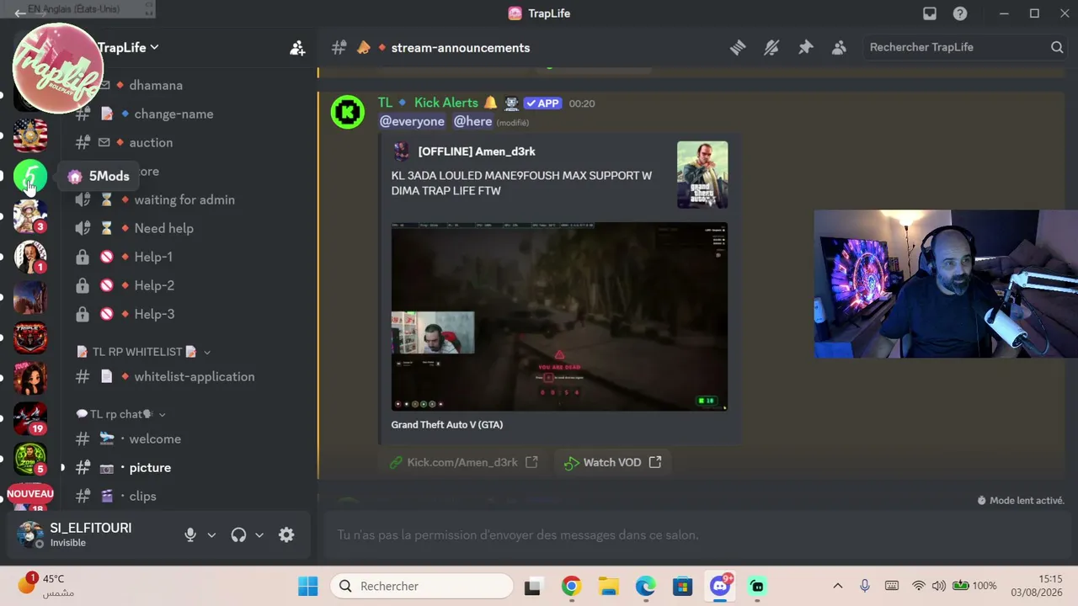This screenshot has height=606, width=1078.
Task: Click the search magnifier icon
Action: tap(1057, 47)
